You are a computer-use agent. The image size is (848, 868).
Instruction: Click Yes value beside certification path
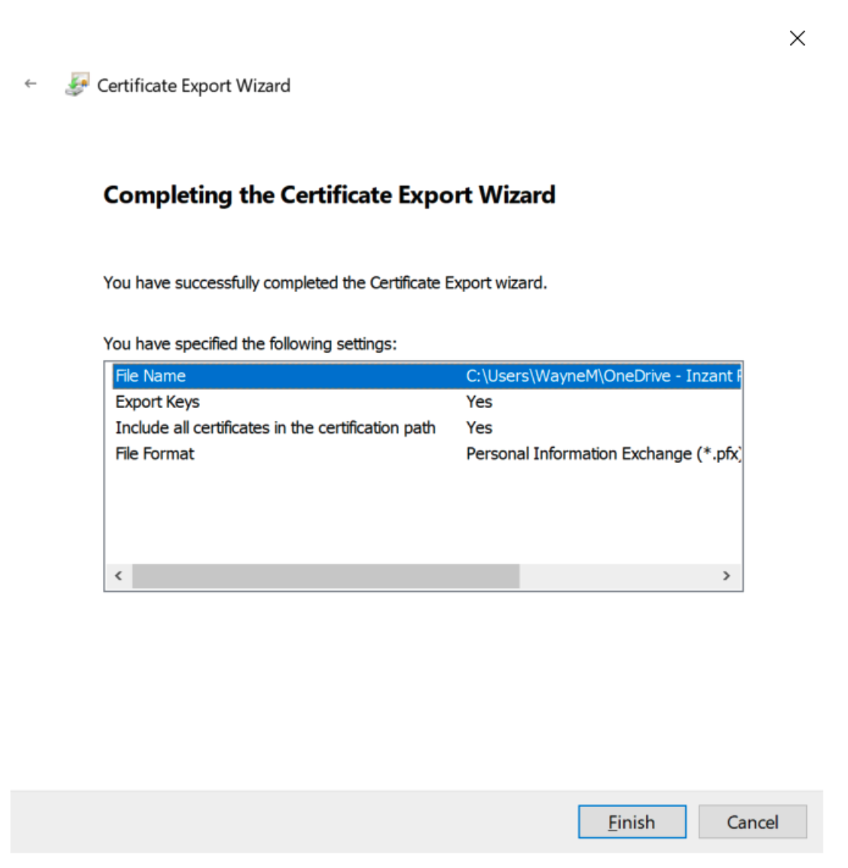click(479, 428)
